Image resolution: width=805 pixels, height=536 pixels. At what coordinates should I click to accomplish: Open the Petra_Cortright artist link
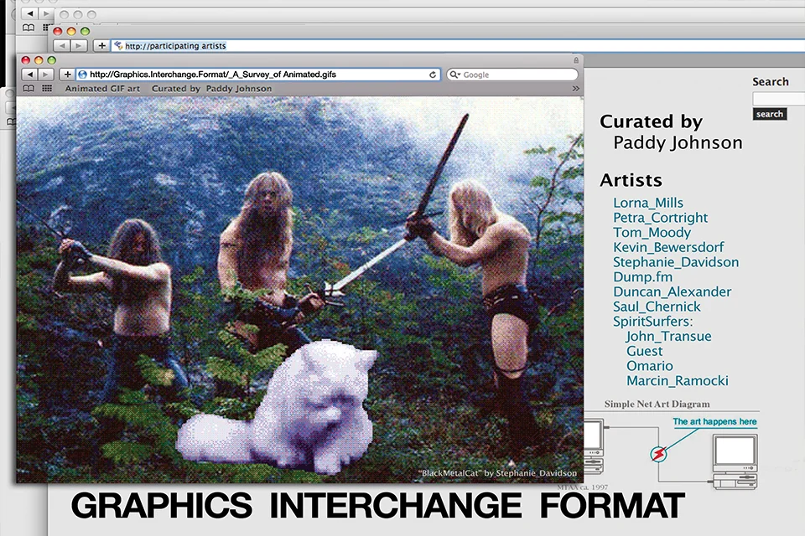[660, 218]
